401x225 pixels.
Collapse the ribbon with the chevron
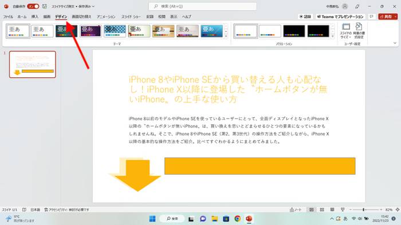click(395, 43)
